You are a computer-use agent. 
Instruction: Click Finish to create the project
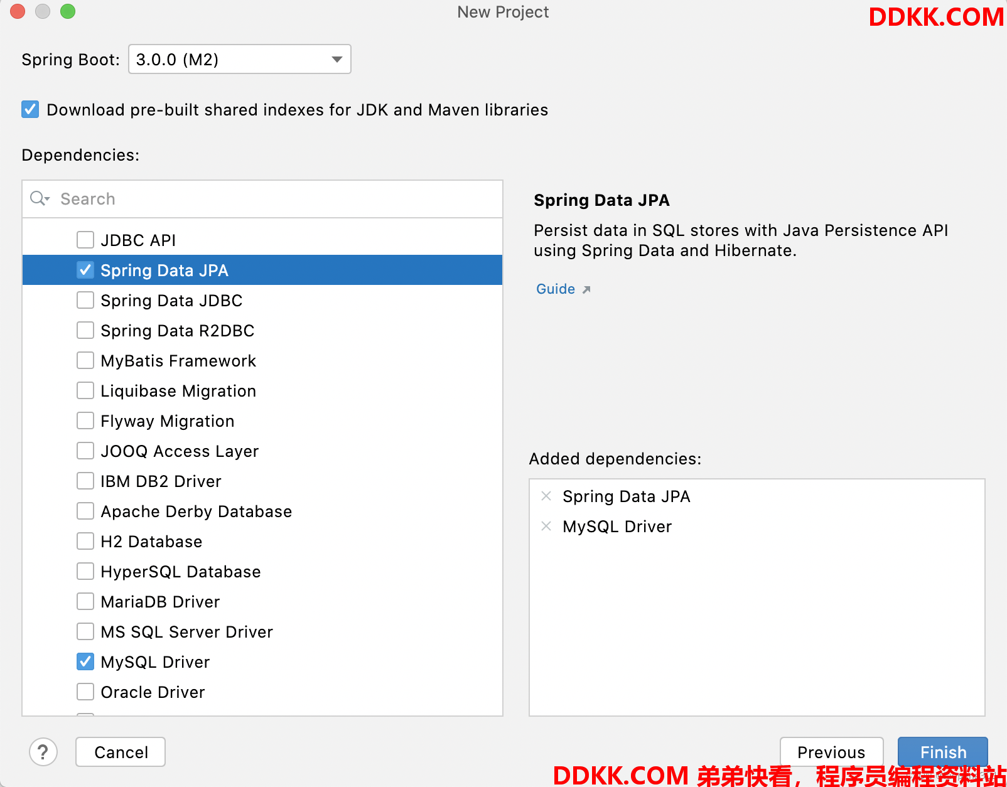[x=943, y=752]
